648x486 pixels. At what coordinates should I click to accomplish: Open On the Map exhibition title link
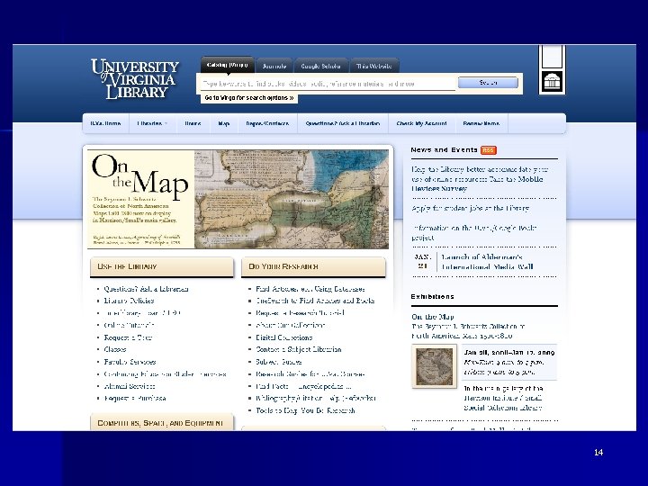click(x=432, y=317)
